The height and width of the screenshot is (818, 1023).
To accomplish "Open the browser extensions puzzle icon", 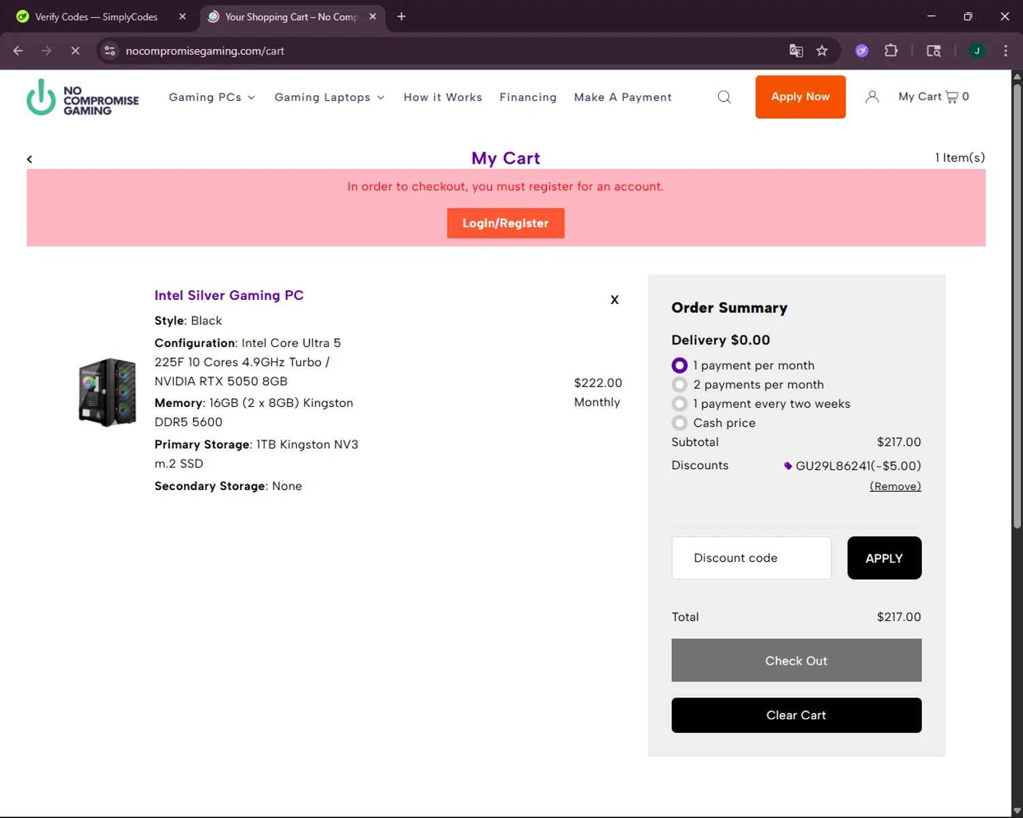I will click(x=891, y=50).
